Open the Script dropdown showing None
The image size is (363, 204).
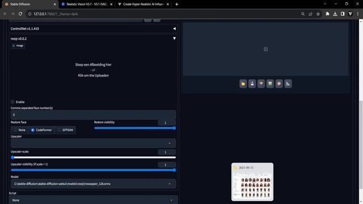pos(93,200)
